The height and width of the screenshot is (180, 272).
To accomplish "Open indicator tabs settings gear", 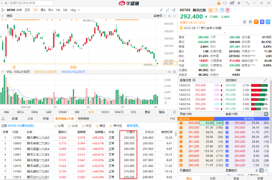I will tap(174, 112).
